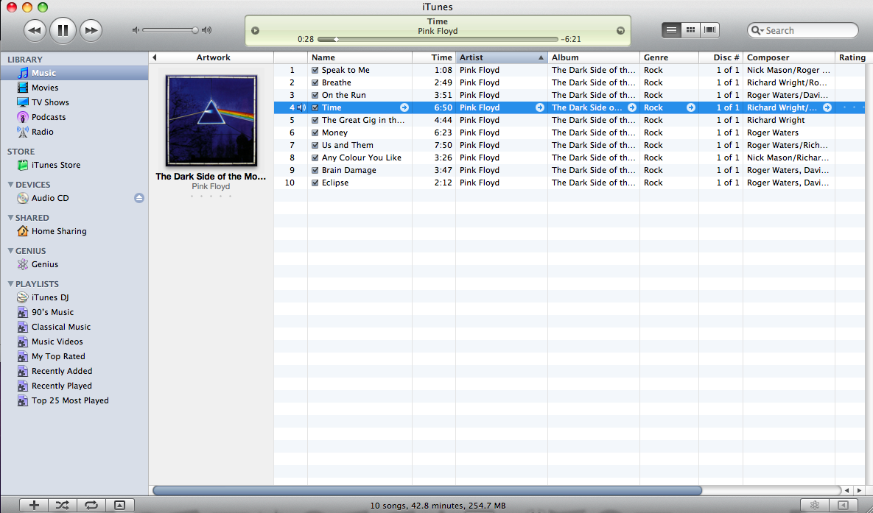Collapse the GENIUS section
Viewport: 873px width, 513px height.
10,250
